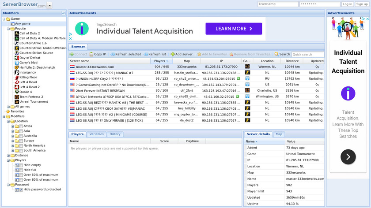This screenshot has height=208, width=371.
Task: Collapse the Modifiers side panel
Action: coord(63,13)
